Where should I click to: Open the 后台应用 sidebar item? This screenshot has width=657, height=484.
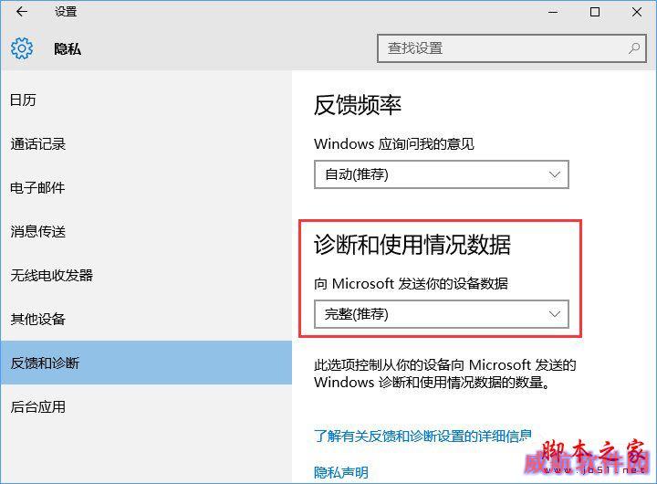146,406
